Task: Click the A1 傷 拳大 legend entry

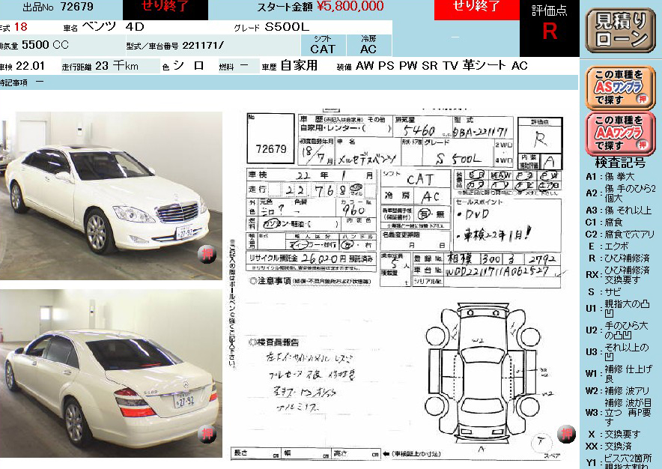Action: tap(610, 177)
